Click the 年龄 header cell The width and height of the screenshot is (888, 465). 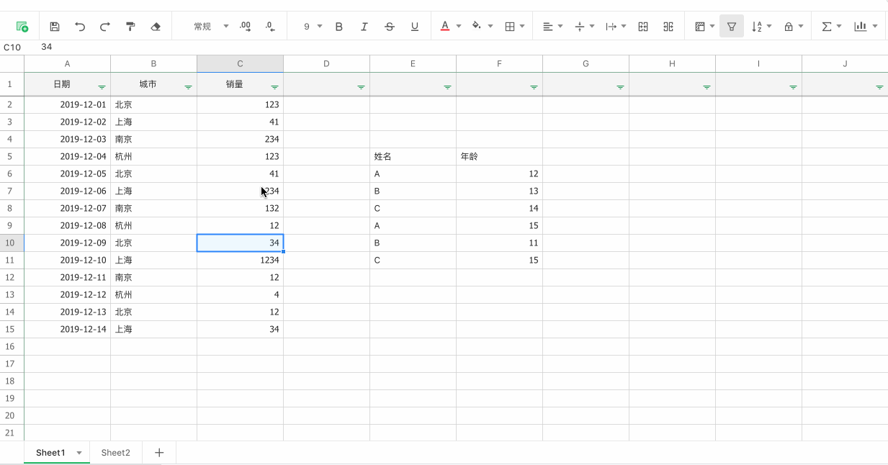500,156
